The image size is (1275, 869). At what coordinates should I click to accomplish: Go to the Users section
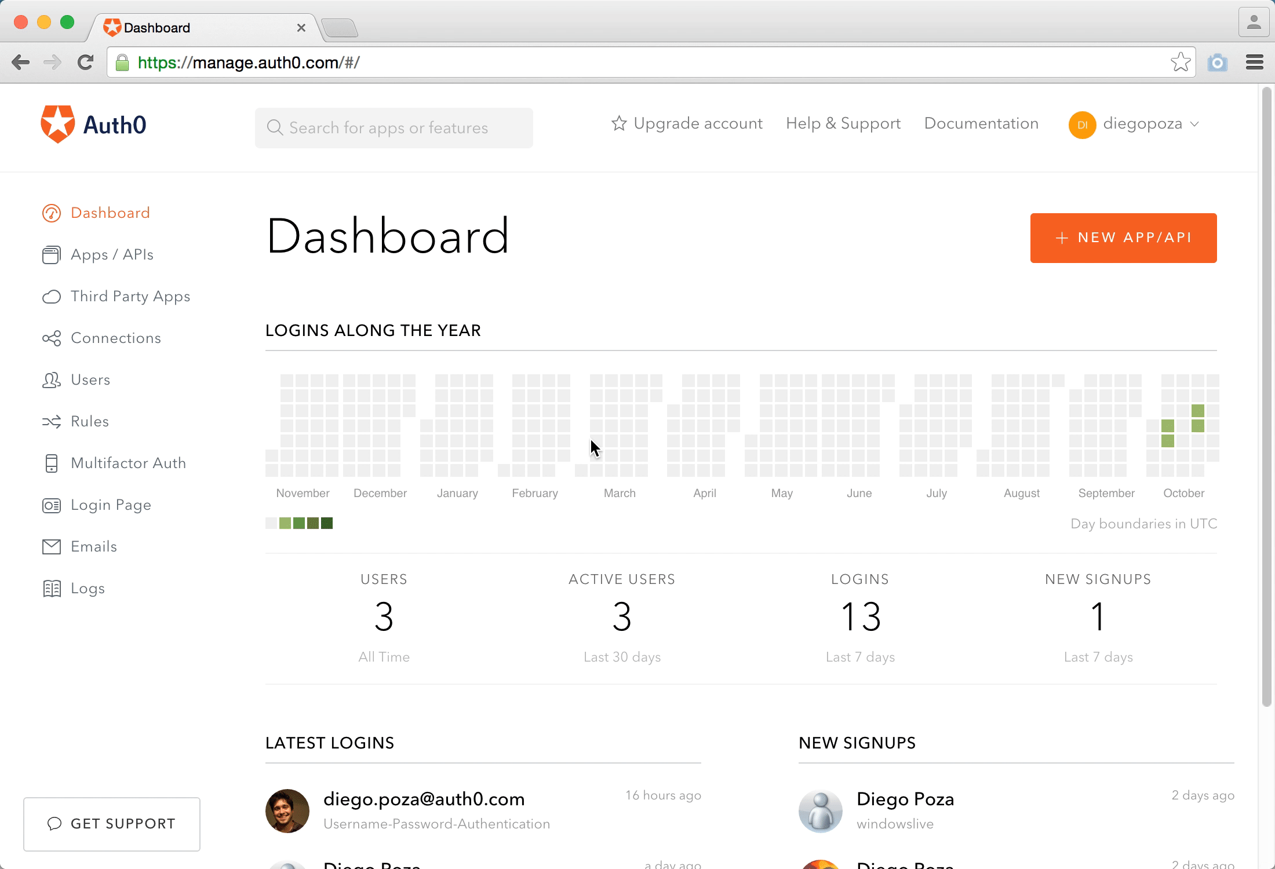90,380
